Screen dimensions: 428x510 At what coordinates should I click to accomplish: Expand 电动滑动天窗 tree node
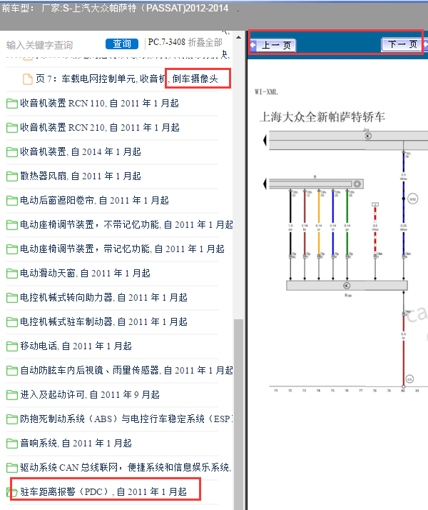(x=85, y=274)
